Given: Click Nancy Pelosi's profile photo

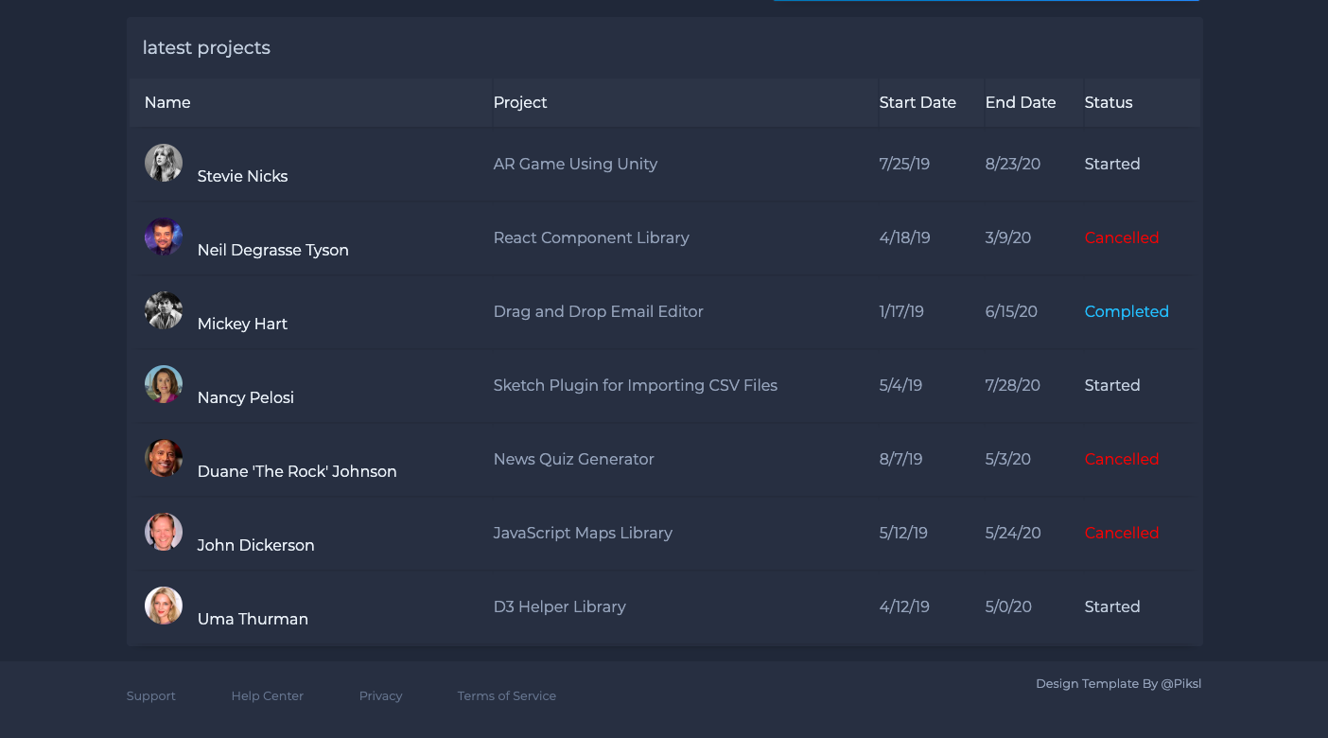Looking at the screenshot, I should point(163,384).
